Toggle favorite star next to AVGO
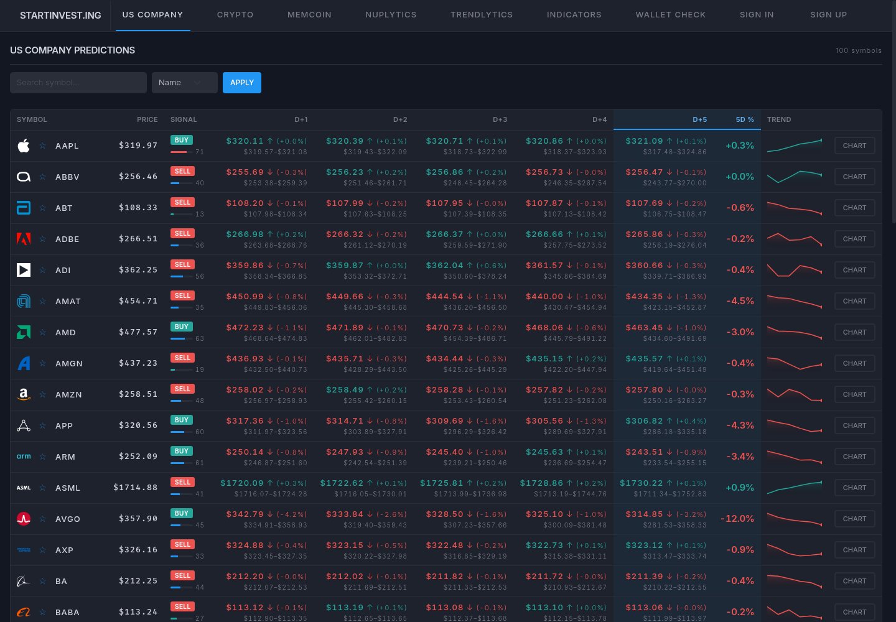This screenshot has height=622, width=896. click(x=43, y=519)
